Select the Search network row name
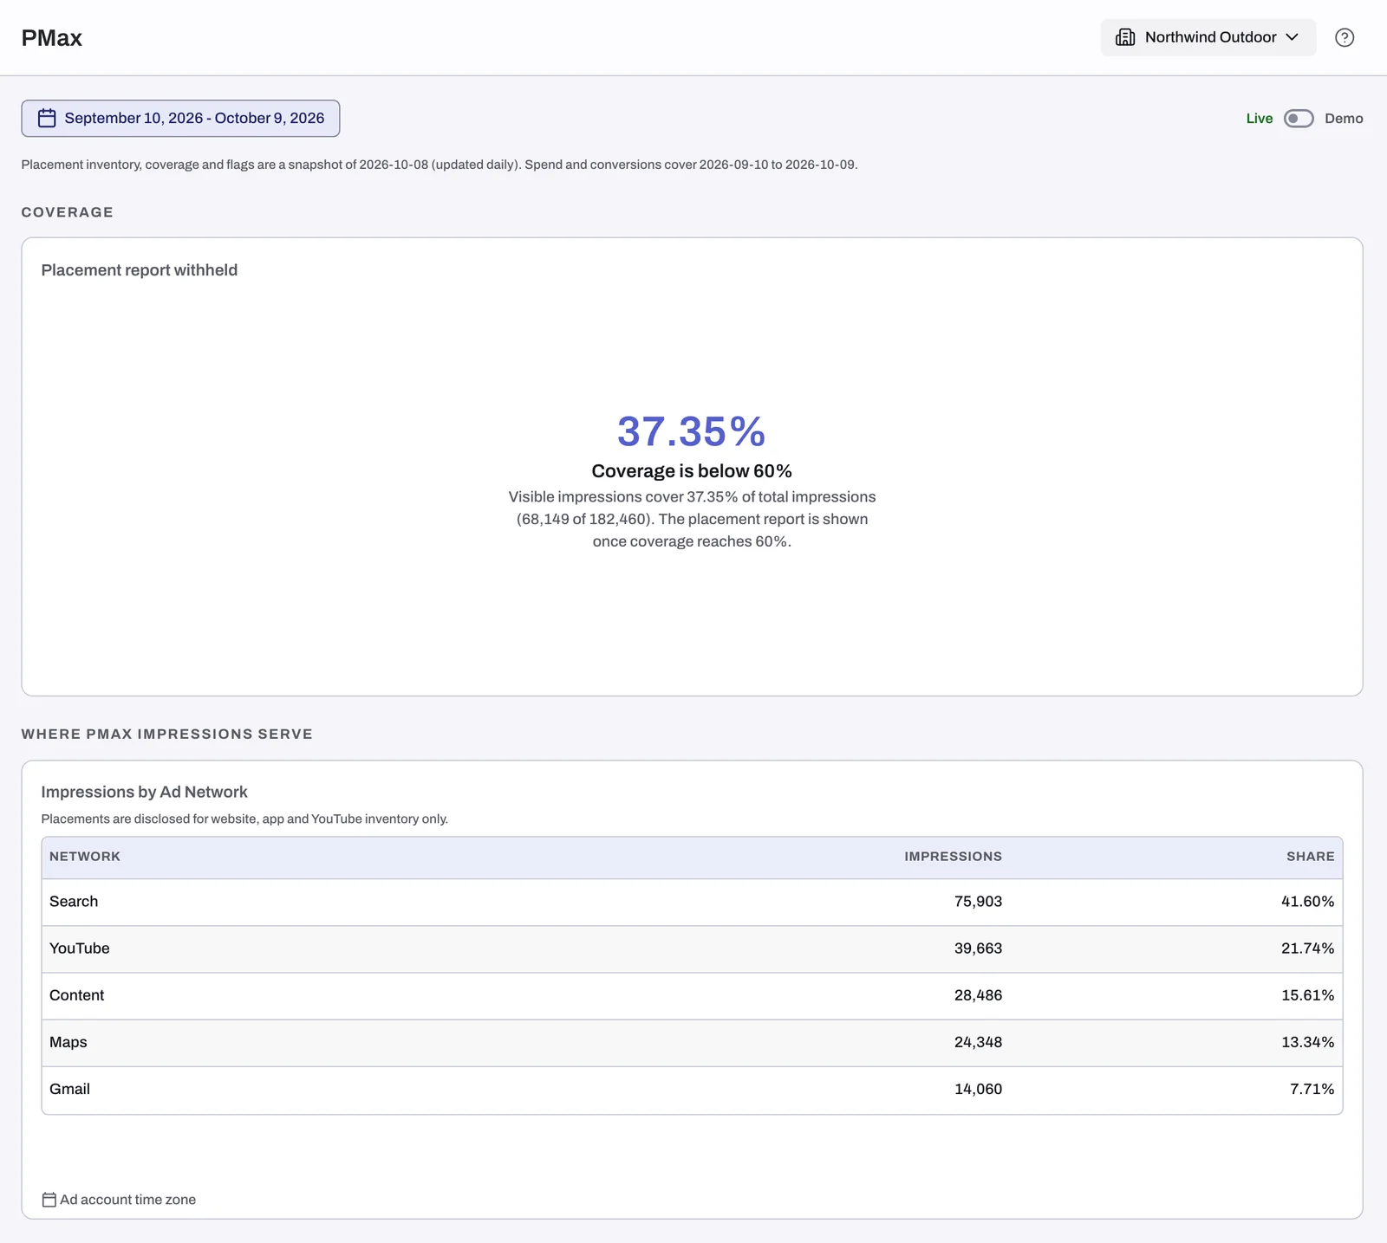This screenshot has width=1387, height=1243. [x=74, y=902]
